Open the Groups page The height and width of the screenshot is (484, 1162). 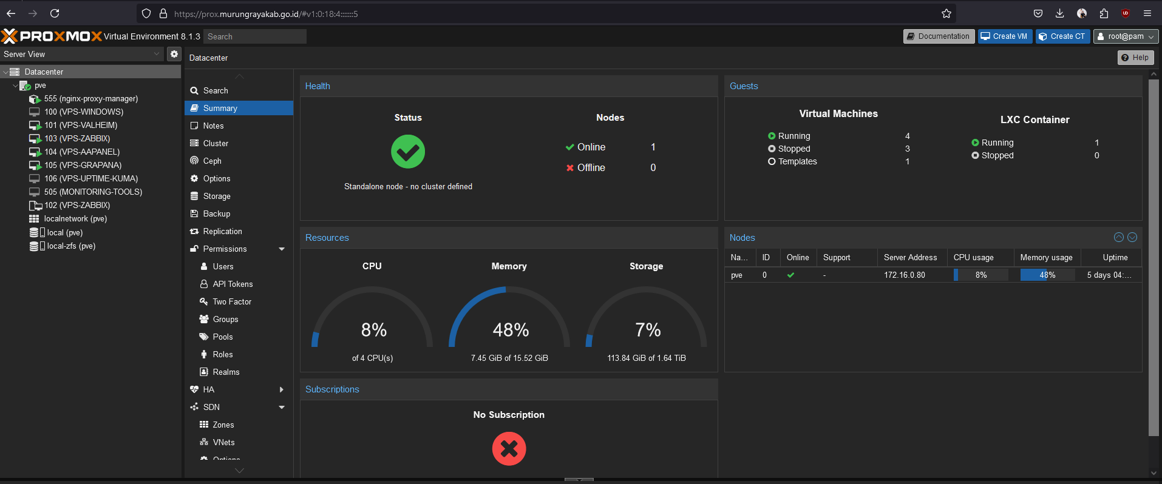pos(239,319)
